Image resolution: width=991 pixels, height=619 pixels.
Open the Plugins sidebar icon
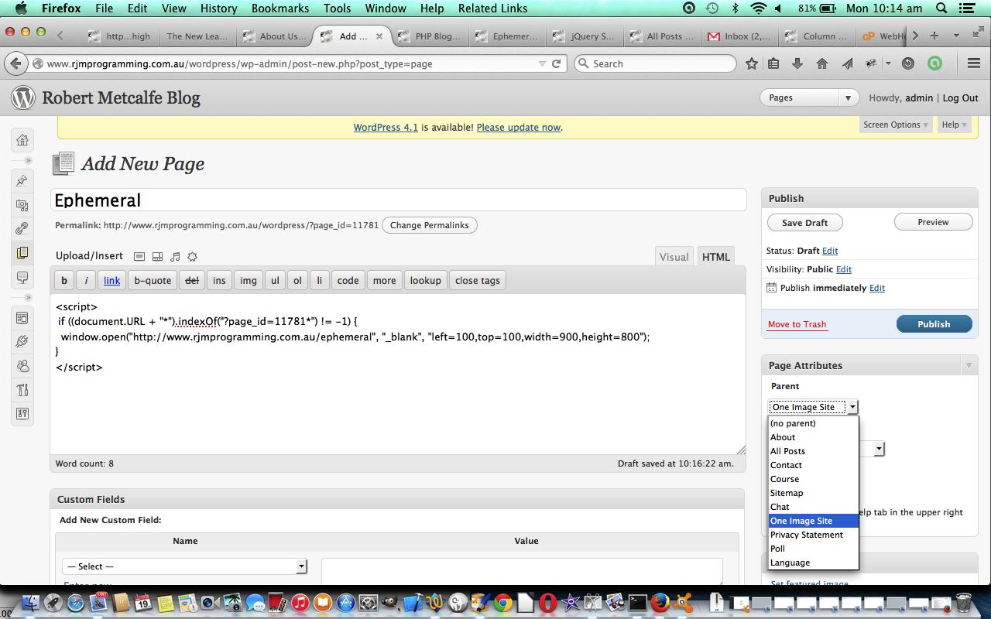(x=22, y=342)
